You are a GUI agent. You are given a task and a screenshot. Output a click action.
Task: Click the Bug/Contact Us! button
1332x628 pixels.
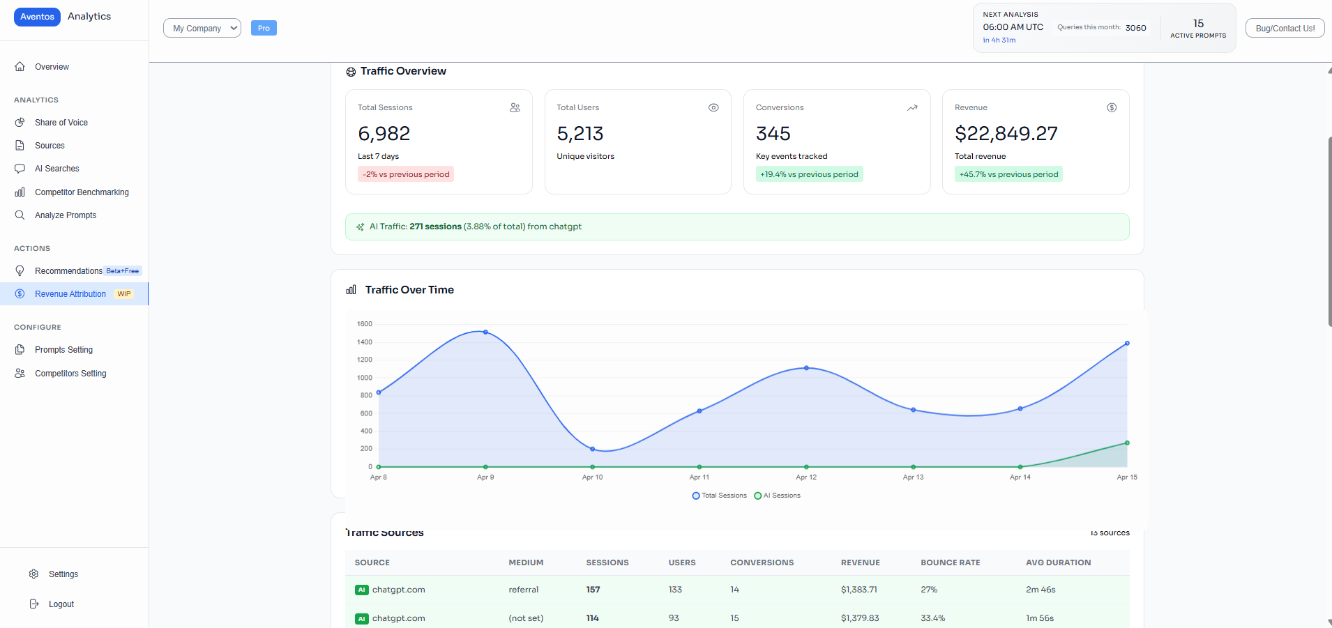pyautogui.click(x=1285, y=28)
